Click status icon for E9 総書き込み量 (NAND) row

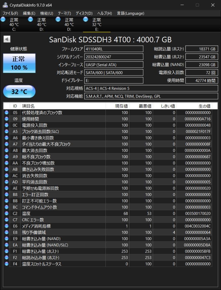coord(7,239)
